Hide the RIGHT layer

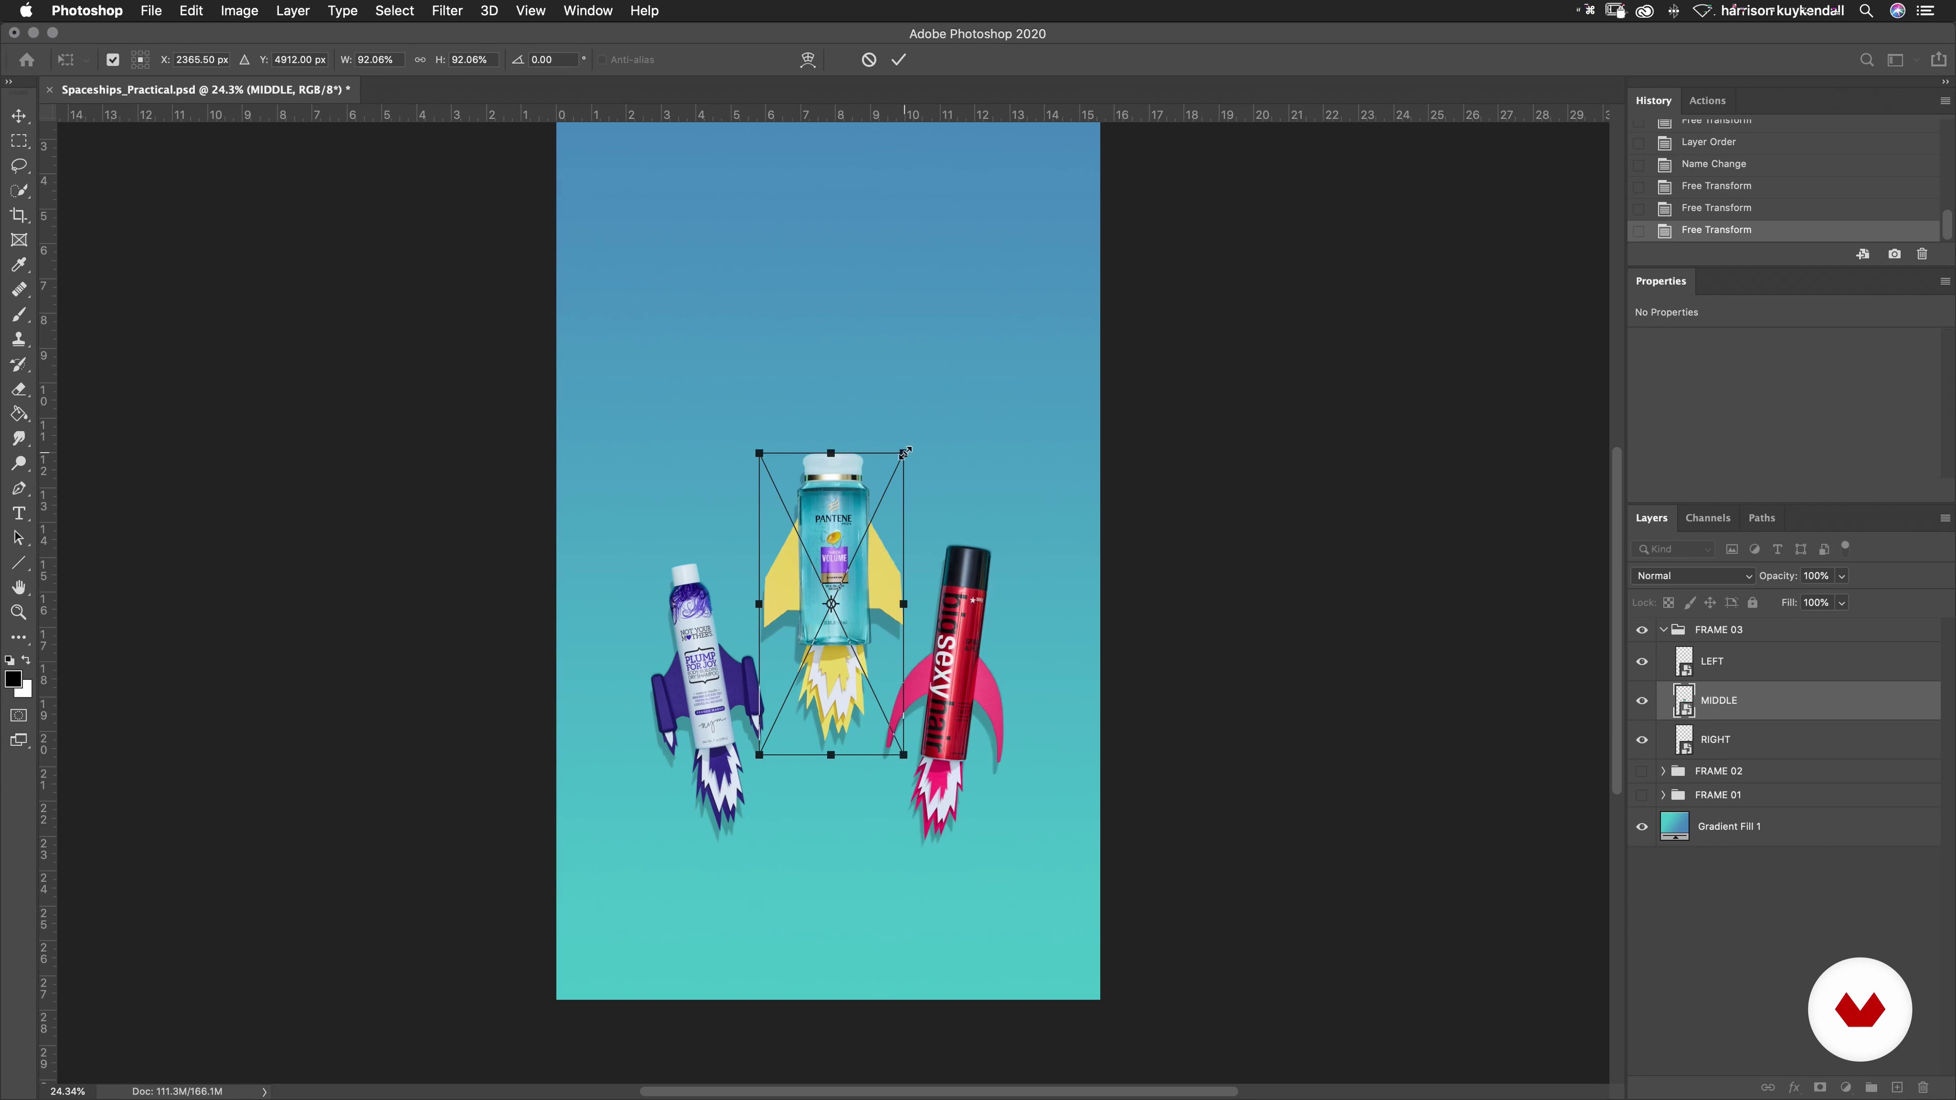tap(1642, 740)
